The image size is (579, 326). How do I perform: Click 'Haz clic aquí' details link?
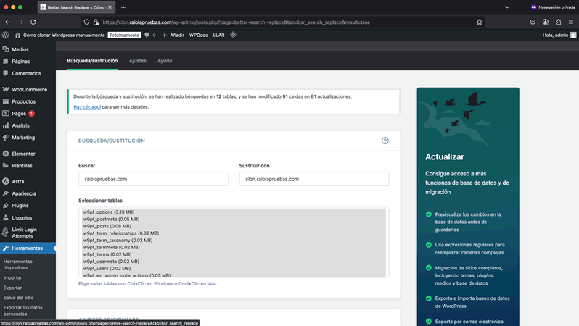pos(87,107)
